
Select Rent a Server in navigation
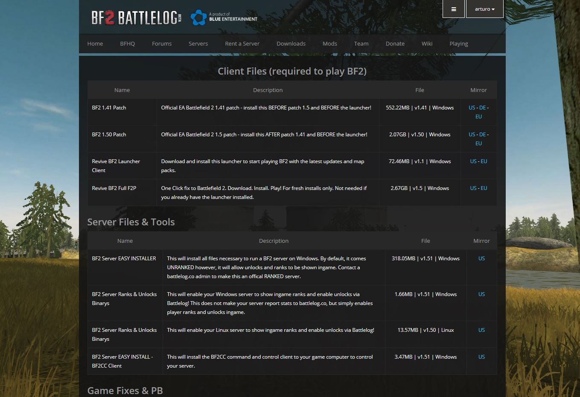(x=242, y=43)
